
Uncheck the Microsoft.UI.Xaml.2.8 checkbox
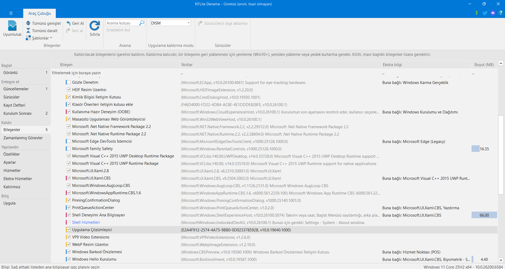69,171
